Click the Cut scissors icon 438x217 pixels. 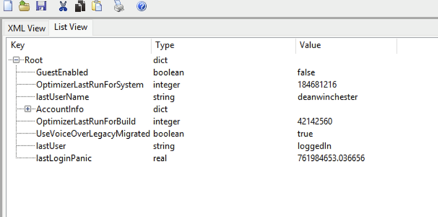tap(63, 6)
